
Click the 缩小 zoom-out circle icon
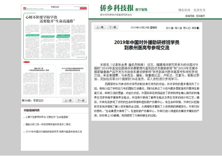point(181,28)
